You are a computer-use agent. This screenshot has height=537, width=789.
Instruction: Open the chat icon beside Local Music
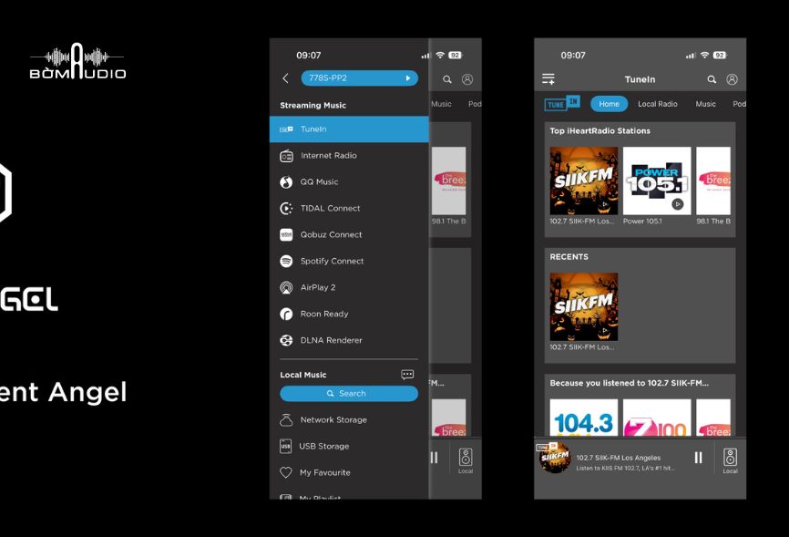(407, 375)
